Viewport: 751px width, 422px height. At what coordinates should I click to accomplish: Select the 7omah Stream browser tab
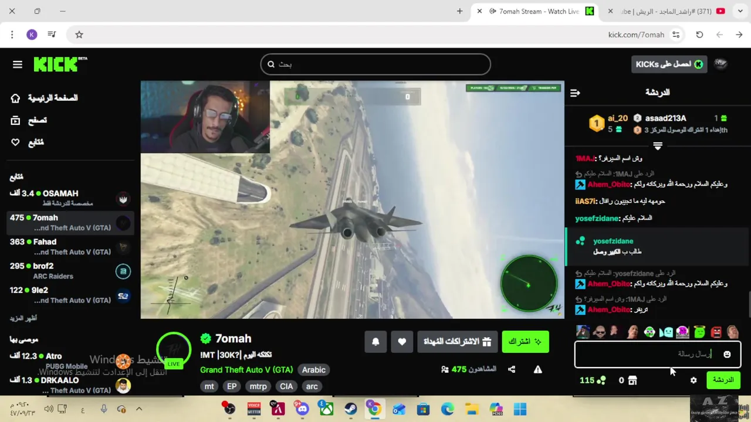(x=535, y=11)
